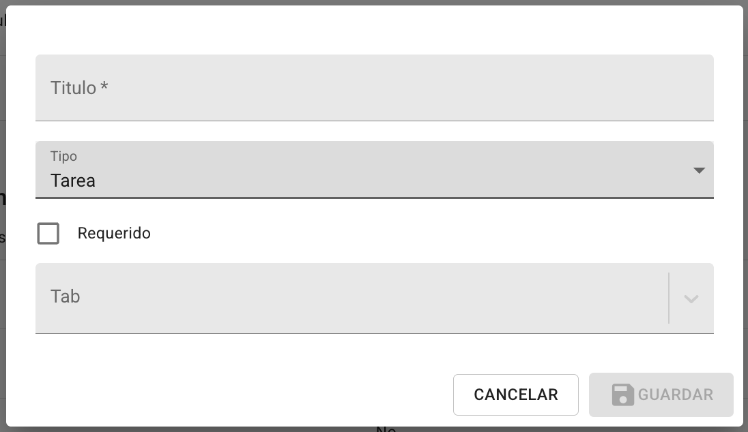Image resolution: width=748 pixels, height=432 pixels.
Task: Click the vertical divider beside Tab chevron
Action: 669,298
